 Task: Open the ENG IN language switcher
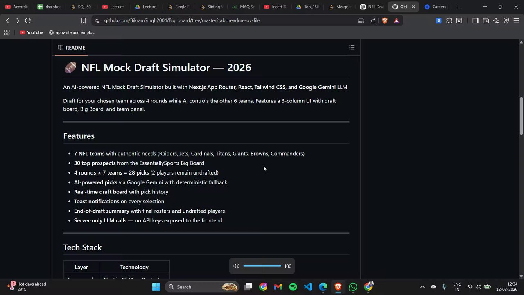pyautogui.click(x=457, y=287)
